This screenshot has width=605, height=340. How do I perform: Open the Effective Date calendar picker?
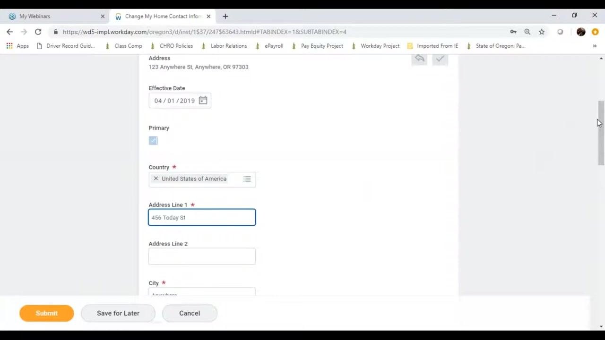tap(203, 101)
